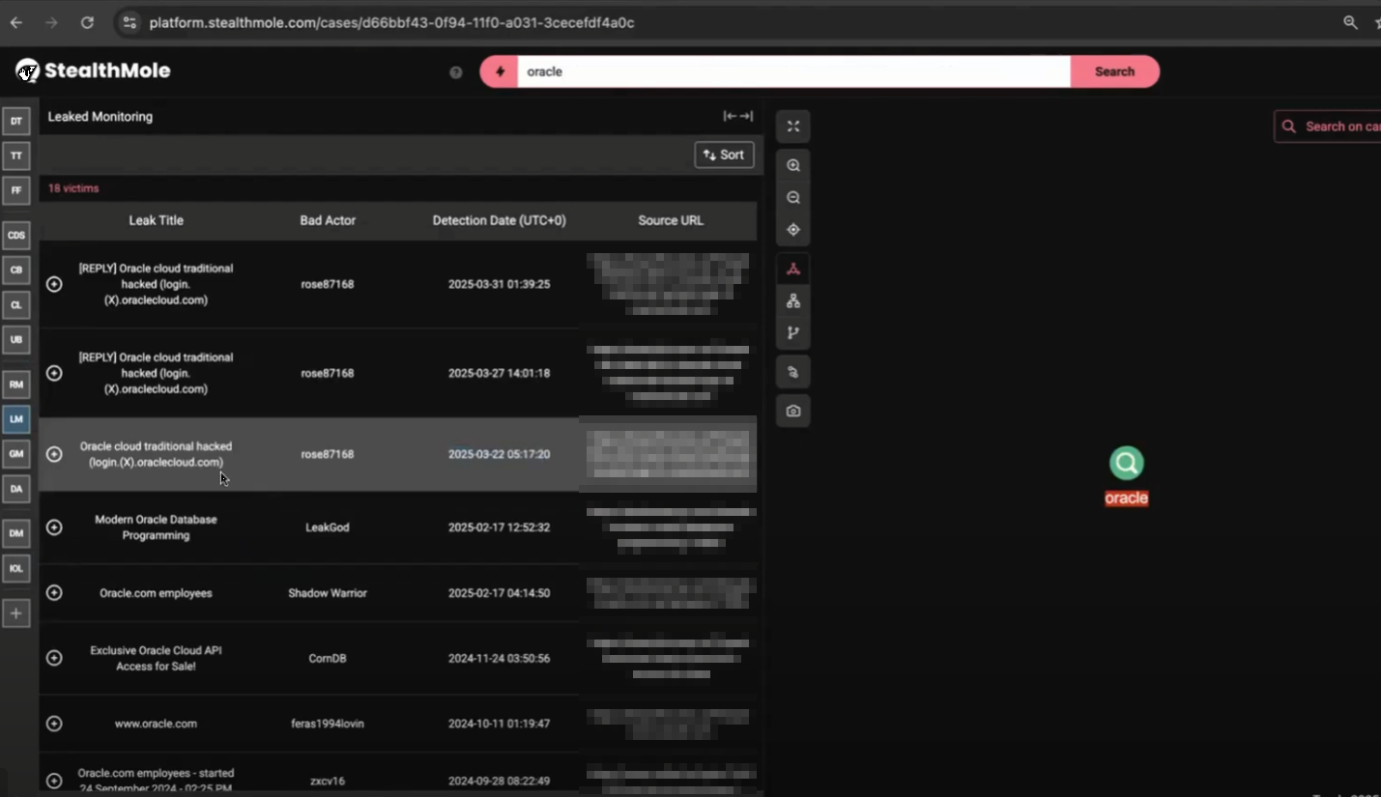Image resolution: width=1381 pixels, height=797 pixels.
Task: Zoom in on the graph canvas
Action: coord(793,166)
